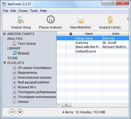Select the Музыка library item
The height and width of the screenshot is (119, 131).
(23, 53)
